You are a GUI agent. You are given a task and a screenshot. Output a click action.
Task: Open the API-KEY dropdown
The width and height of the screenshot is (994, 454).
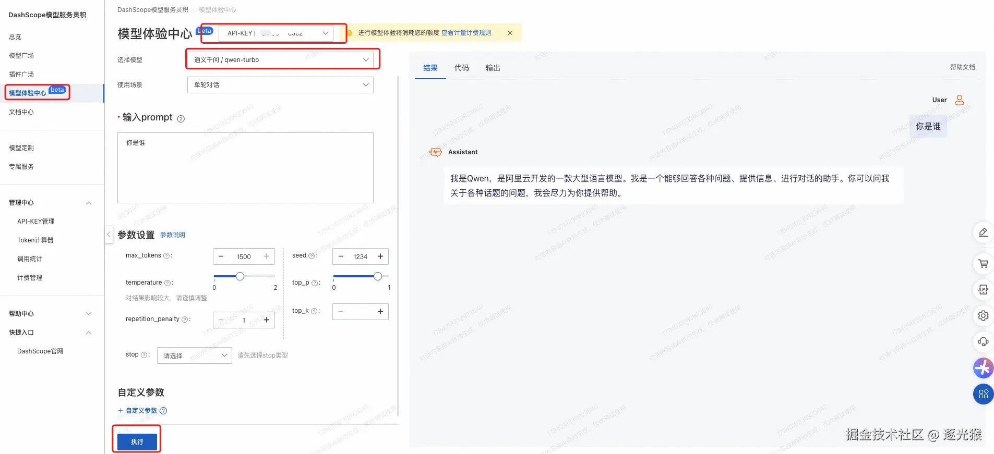[276, 33]
